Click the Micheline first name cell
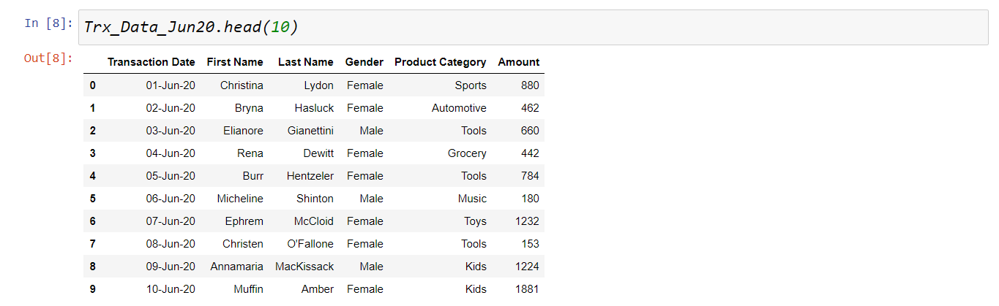 pos(240,199)
